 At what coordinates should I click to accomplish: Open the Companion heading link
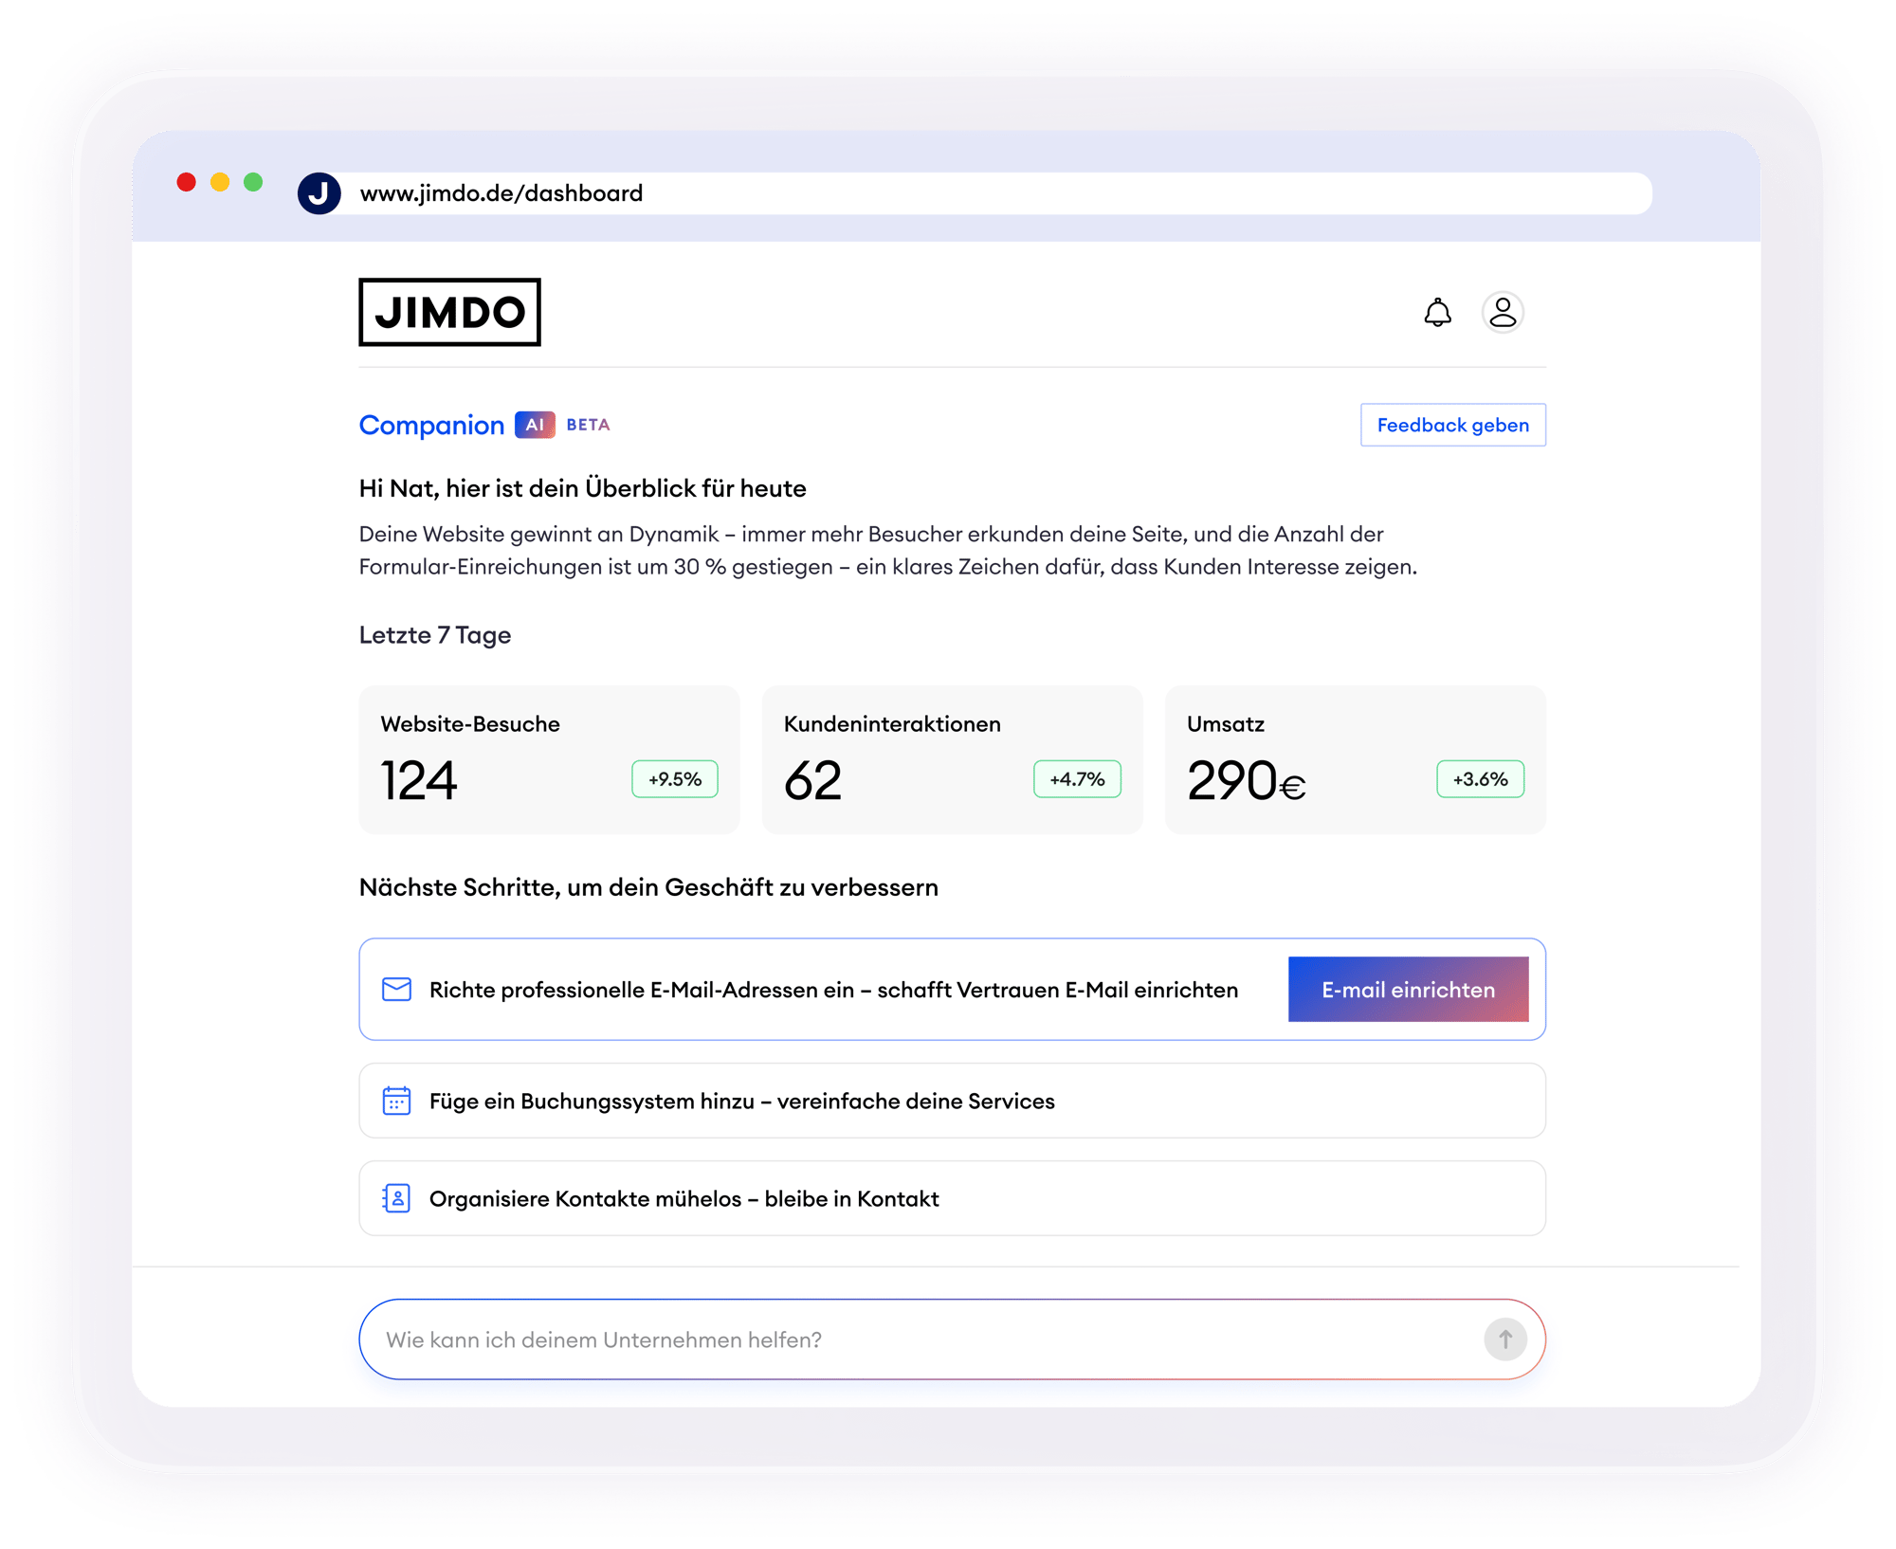point(431,425)
